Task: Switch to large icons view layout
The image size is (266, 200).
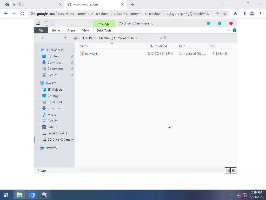Action: (234, 170)
